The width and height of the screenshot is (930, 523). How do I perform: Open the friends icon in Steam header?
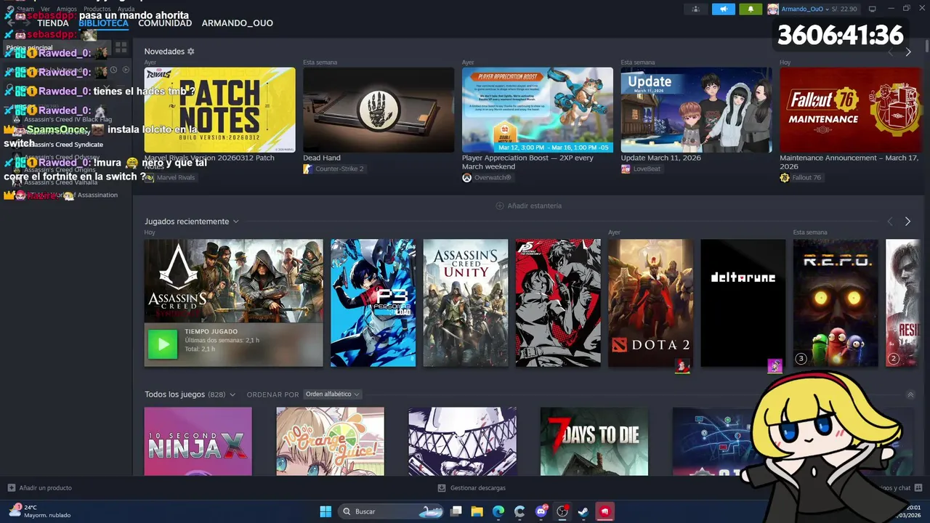[x=696, y=9]
